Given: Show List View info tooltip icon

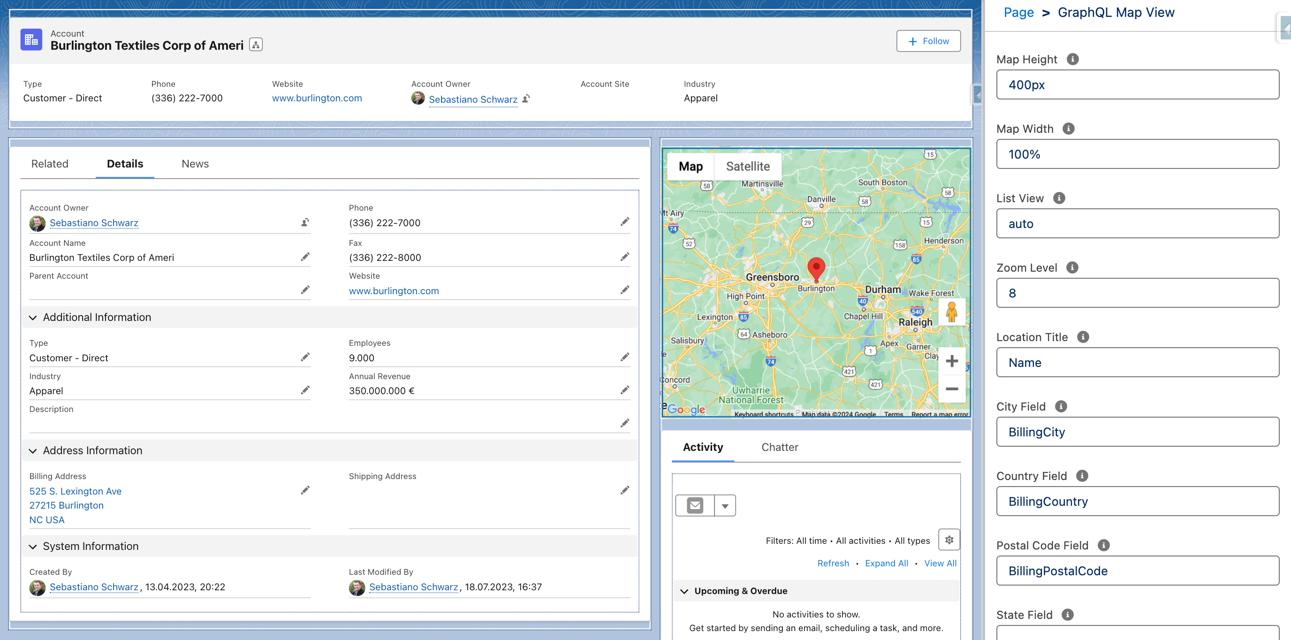Looking at the screenshot, I should 1058,198.
